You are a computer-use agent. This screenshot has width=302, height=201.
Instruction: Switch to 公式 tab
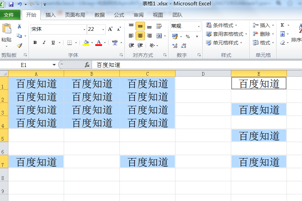tap(119, 15)
